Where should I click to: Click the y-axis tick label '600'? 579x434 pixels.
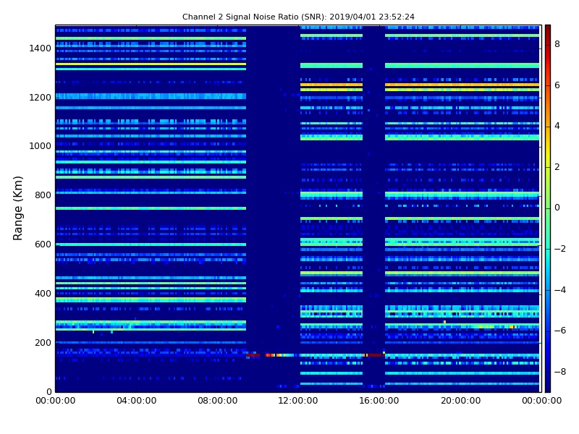(x=43, y=244)
